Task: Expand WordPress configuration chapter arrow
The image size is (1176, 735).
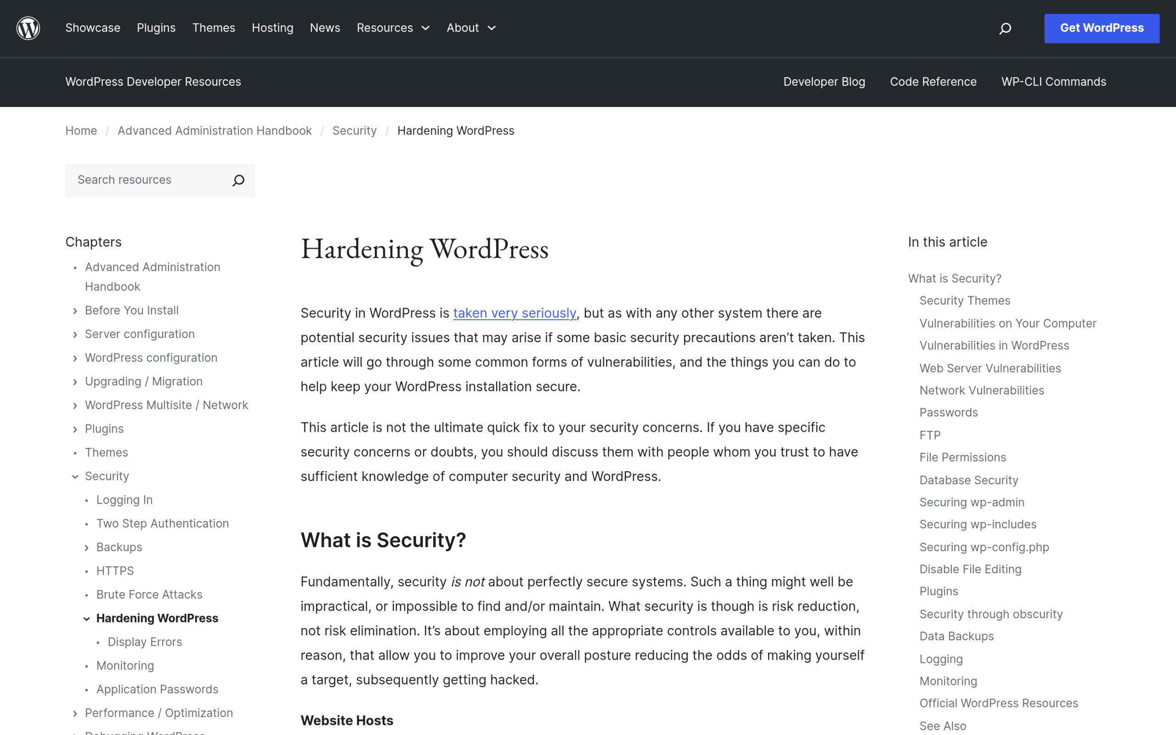Action: pyautogui.click(x=75, y=358)
